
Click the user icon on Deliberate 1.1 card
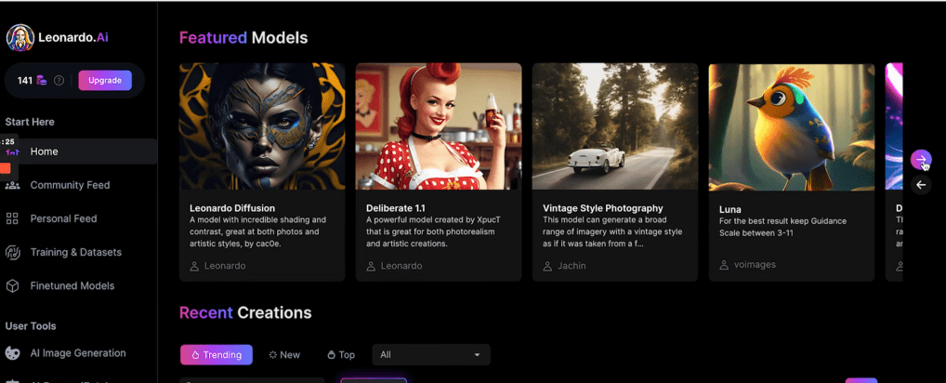(x=371, y=266)
